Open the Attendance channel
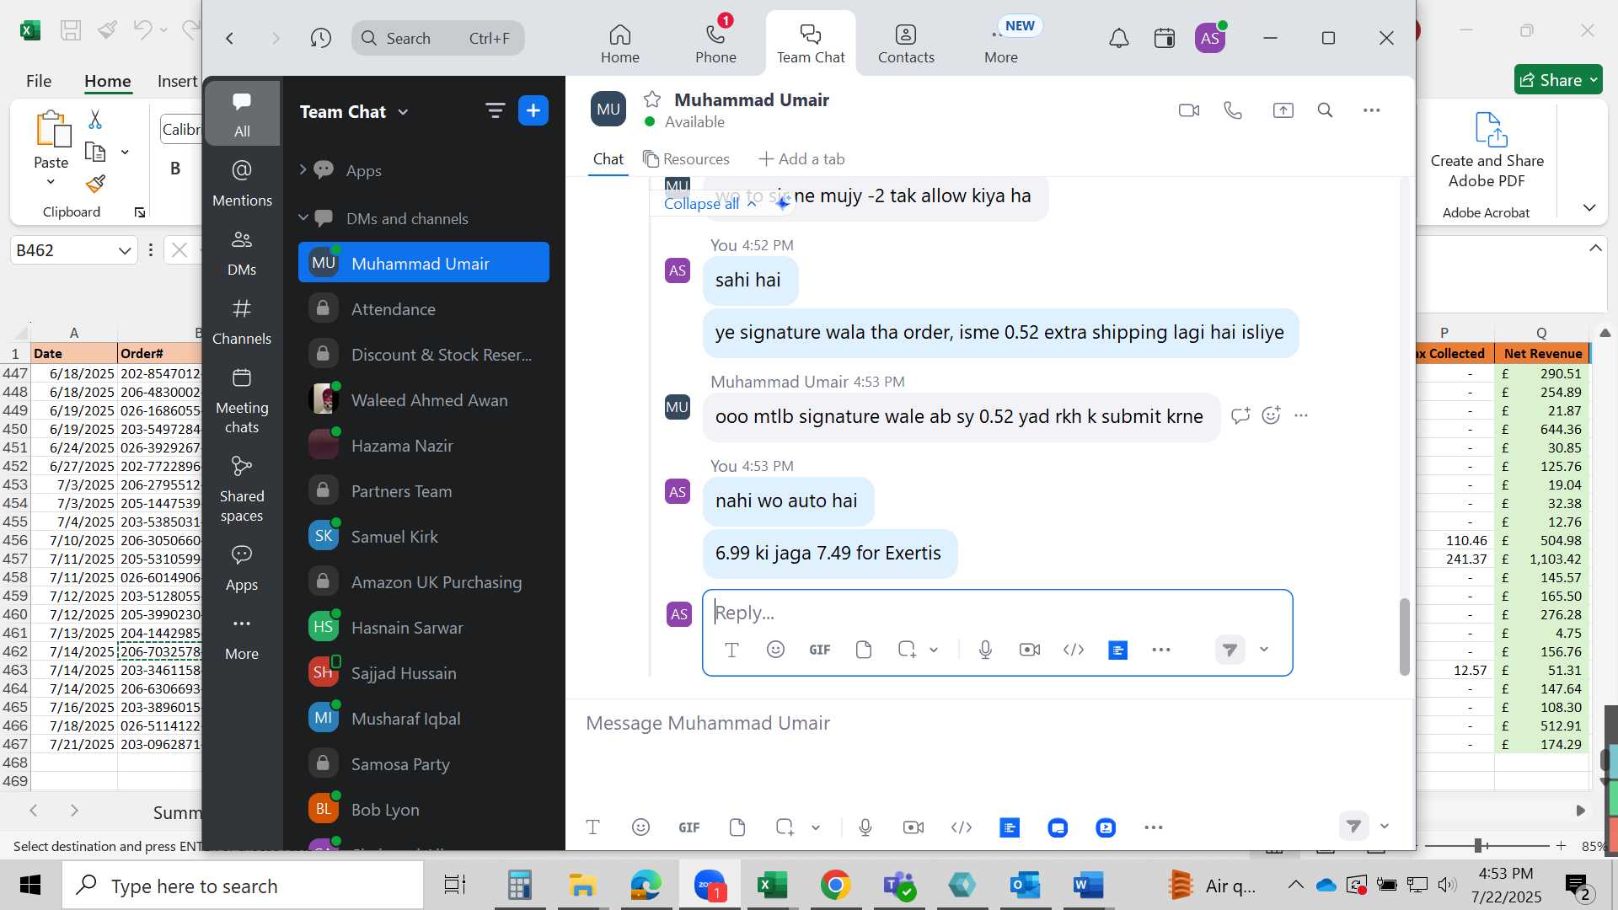The height and width of the screenshot is (910, 1618). (424, 309)
